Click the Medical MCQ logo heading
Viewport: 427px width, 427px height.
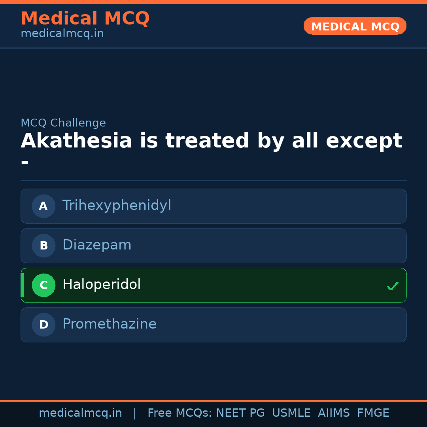tap(85, 18)
